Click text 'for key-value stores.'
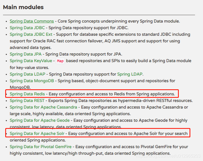Screen dimensions: 203x161 (x=29, y=68)
